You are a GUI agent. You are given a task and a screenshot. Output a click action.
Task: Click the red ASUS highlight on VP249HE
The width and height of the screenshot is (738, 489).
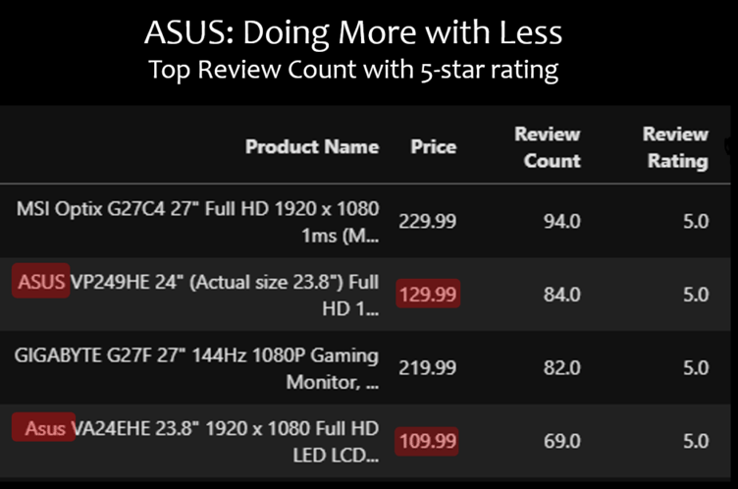click(x=41, y=283)
